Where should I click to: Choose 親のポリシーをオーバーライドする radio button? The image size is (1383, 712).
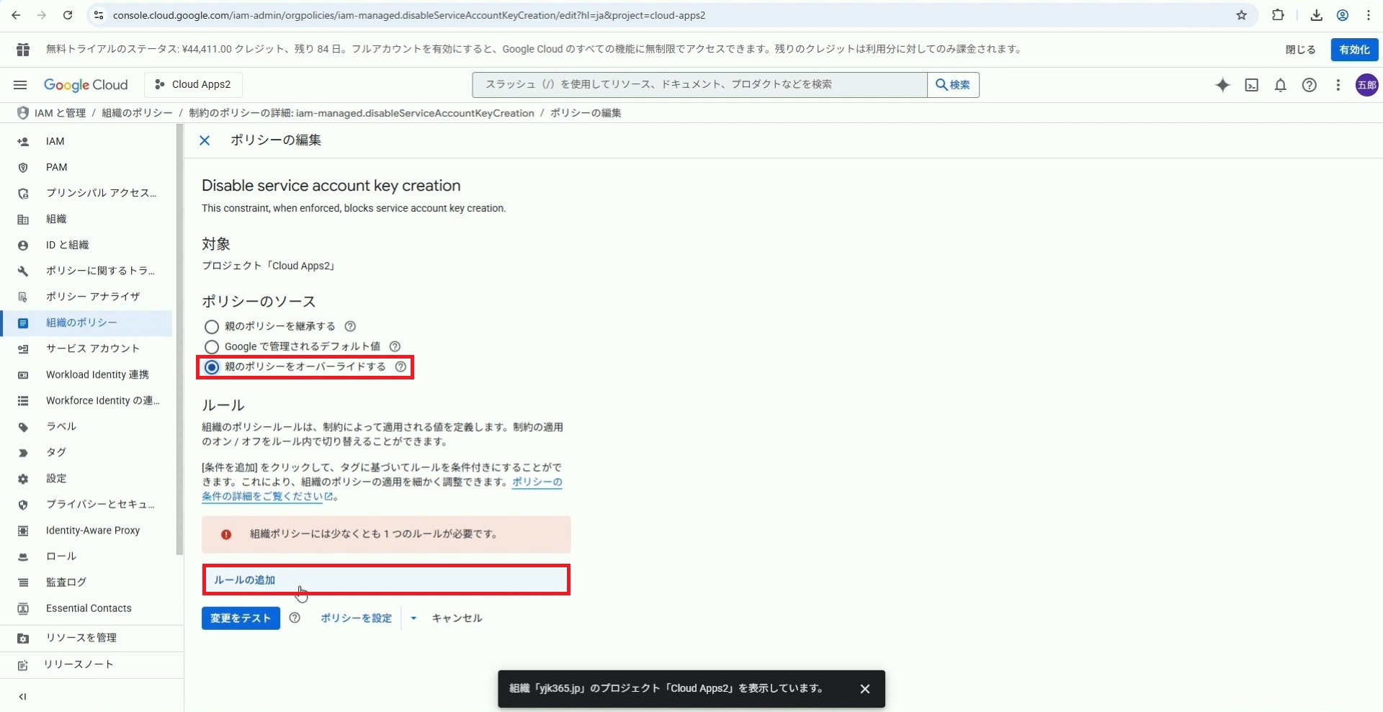point(212,367)
